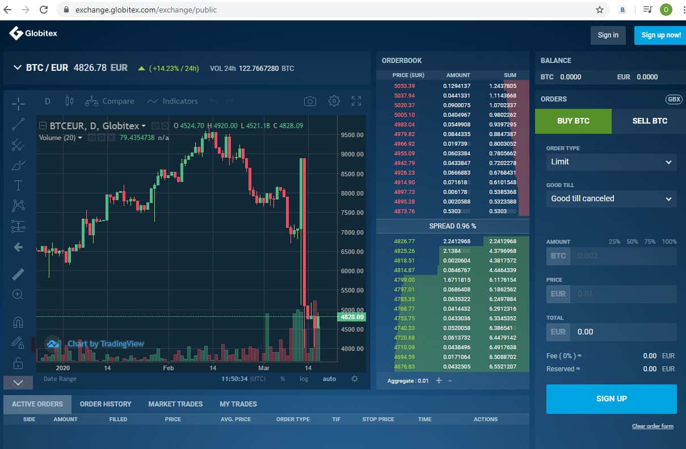Open BTCEUR, D, Globitex series dropdown
Image resolution: width=686 pixels, height=449 pixels.
point(144,126)
